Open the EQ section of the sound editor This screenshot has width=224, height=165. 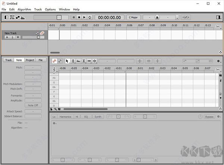coord(86,117)
